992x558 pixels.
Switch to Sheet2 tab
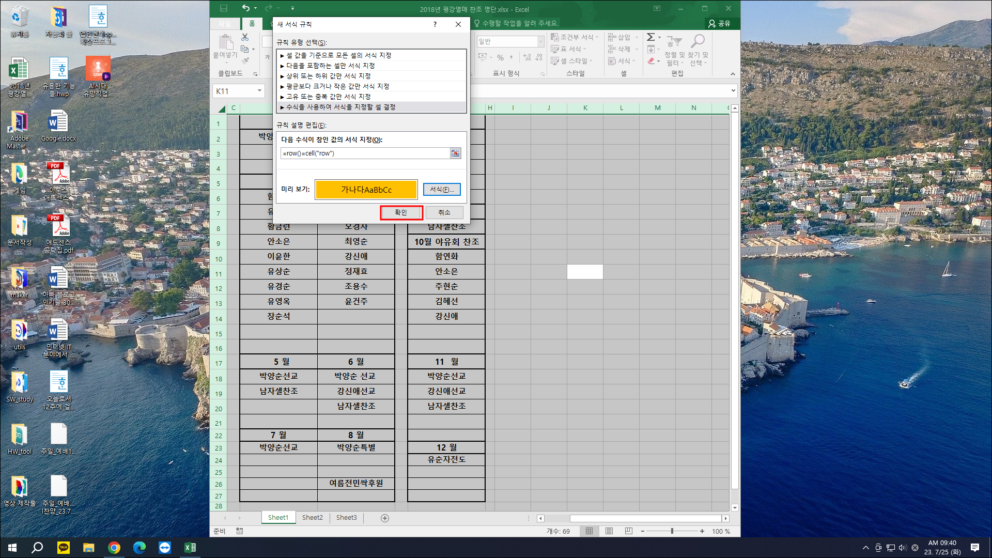(312, 518)
